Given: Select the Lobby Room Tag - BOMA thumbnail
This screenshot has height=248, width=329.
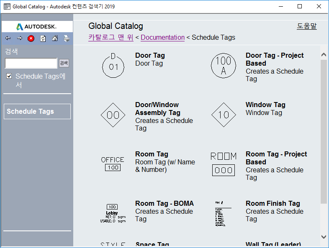Looking at the screenshot, I should click(113, 213).
